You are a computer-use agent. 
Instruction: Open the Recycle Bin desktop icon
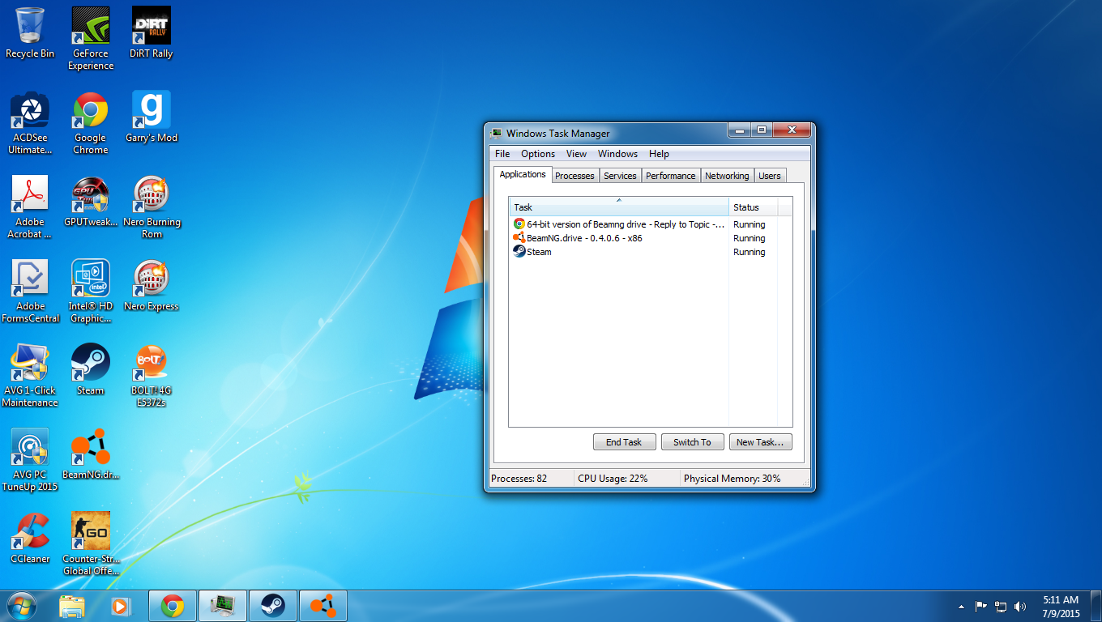(x=30, y=32)
